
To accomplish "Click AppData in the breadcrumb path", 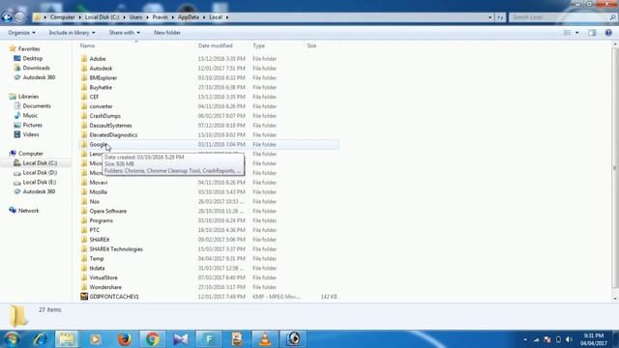I will [189, 17].
